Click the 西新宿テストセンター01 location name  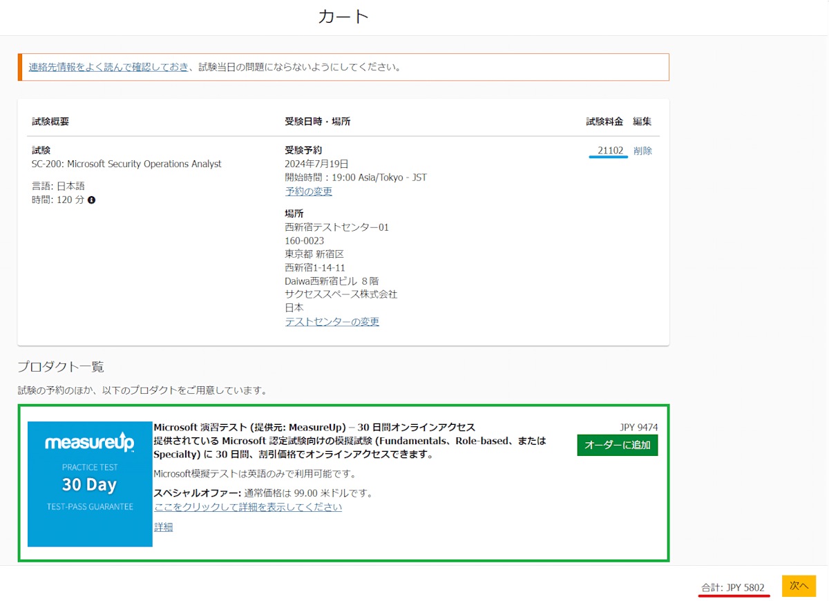(337, 227)
